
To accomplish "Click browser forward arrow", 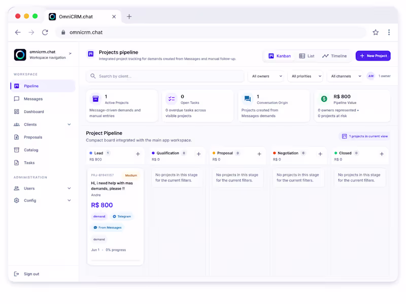I will tap(31, 32).
